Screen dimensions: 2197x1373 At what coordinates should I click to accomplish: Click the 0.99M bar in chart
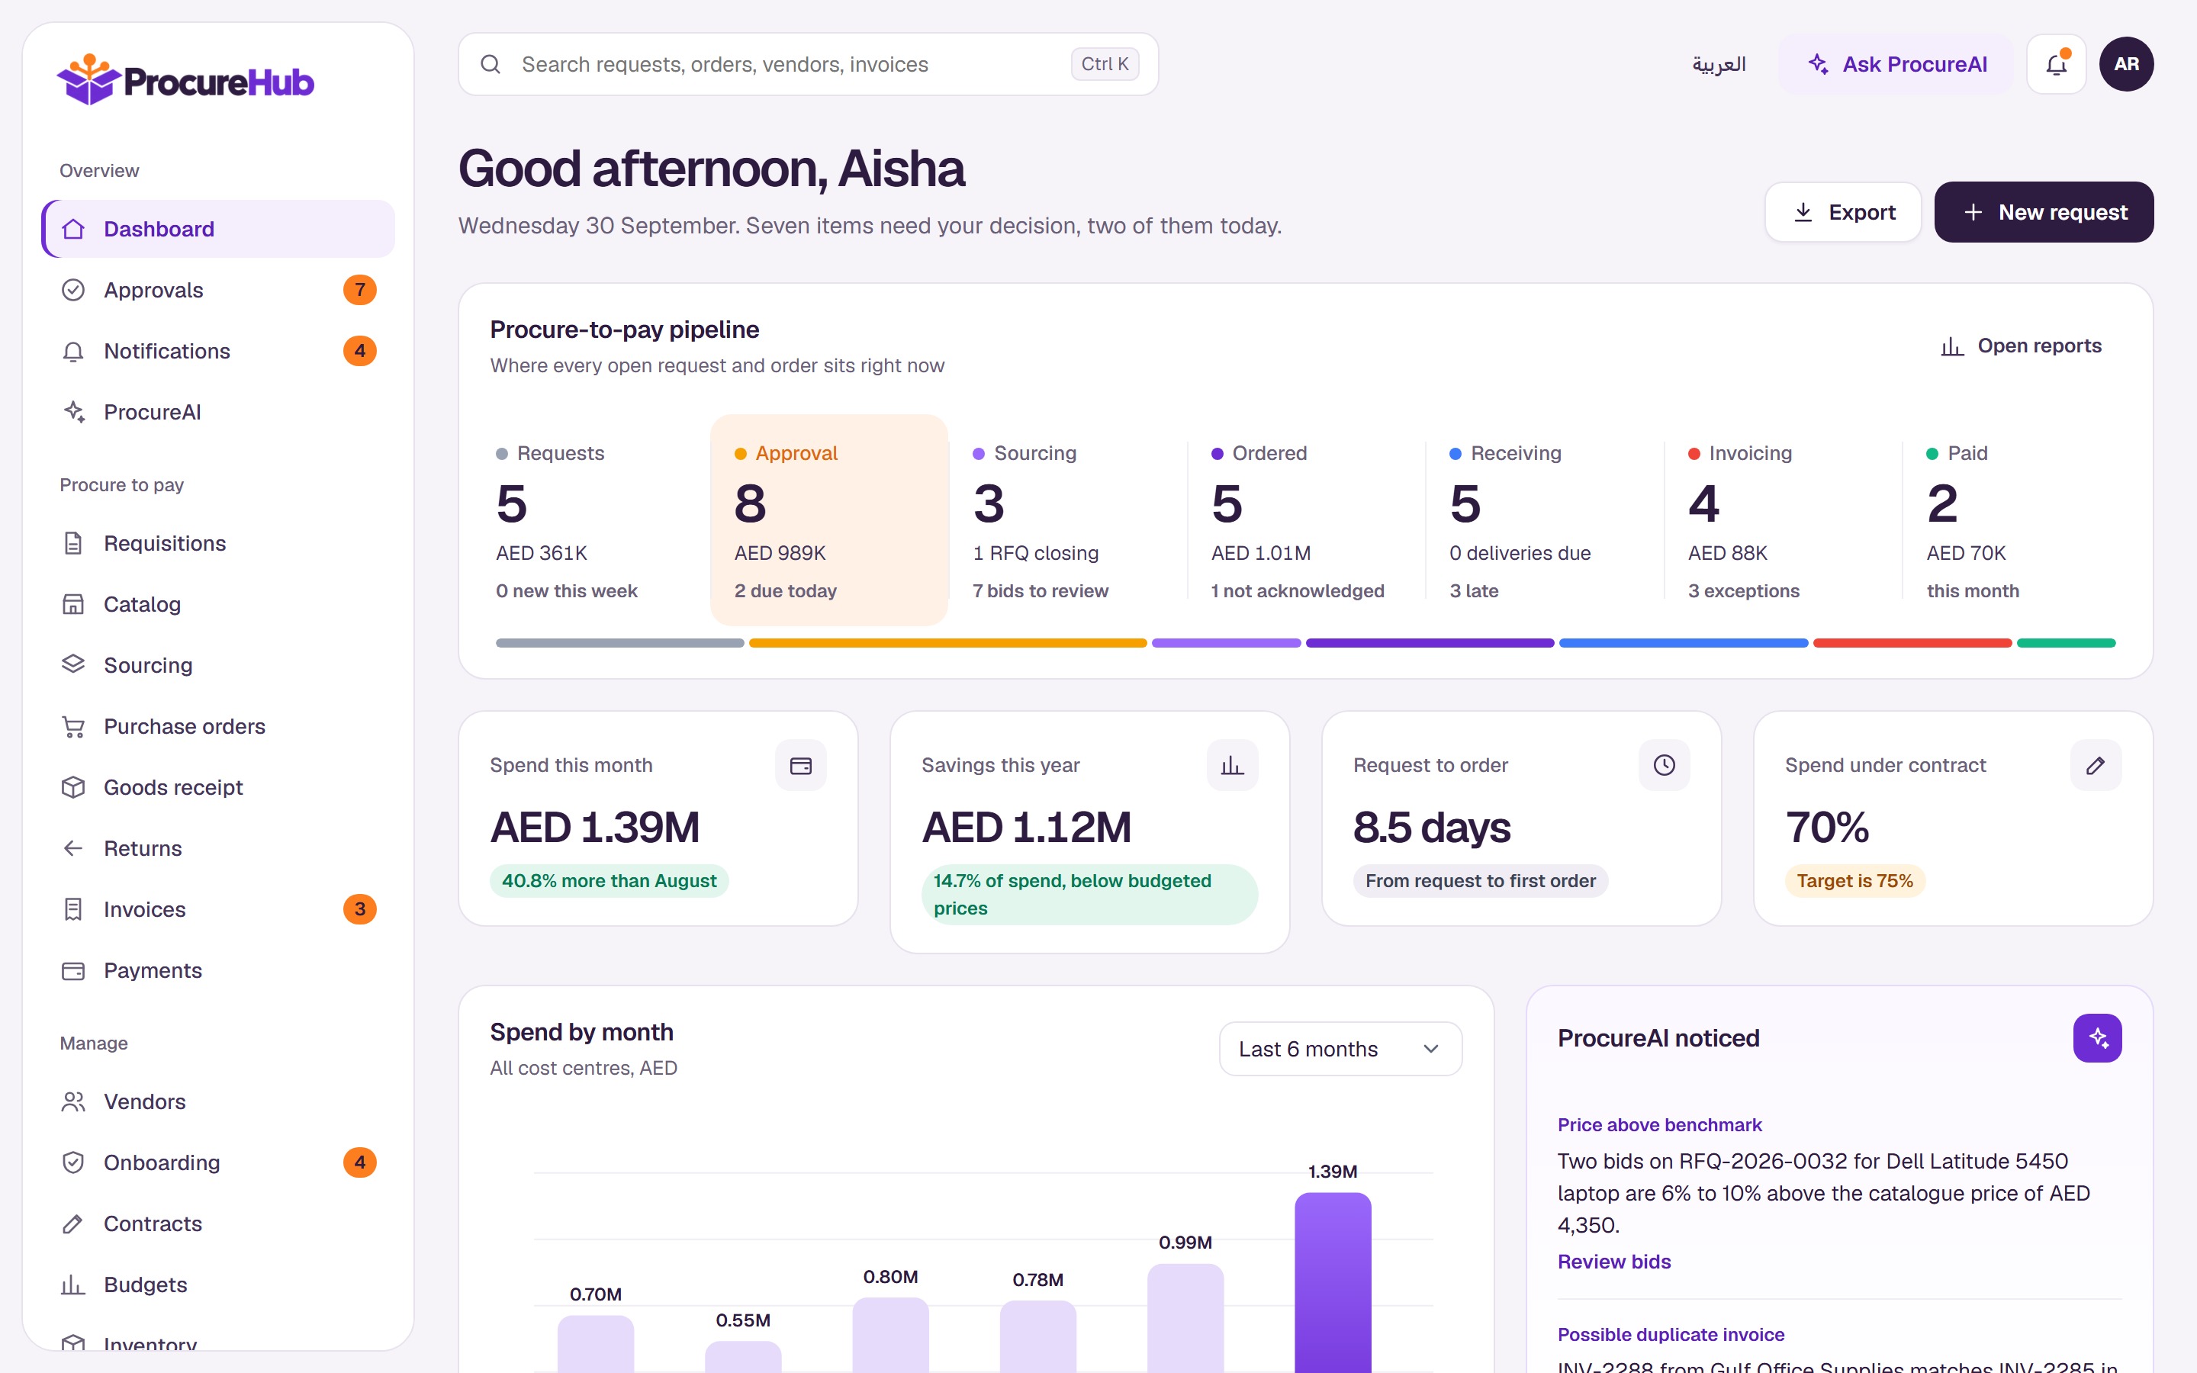click(1185, 1317)
